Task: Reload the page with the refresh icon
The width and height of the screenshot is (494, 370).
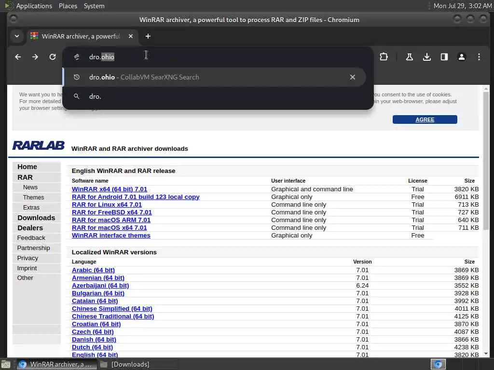Action: pyautogui.click(x=53, y=57)
